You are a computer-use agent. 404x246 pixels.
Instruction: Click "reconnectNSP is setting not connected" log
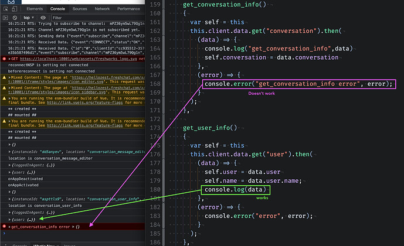(x=48, y=65)
